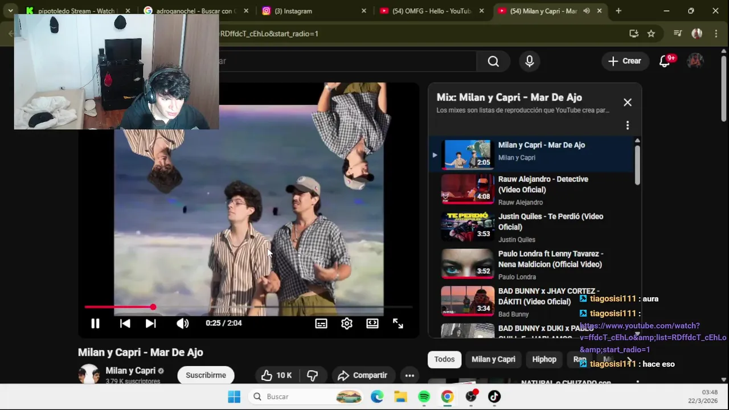Open File Explorer from the taskbar

click(401, 397)
